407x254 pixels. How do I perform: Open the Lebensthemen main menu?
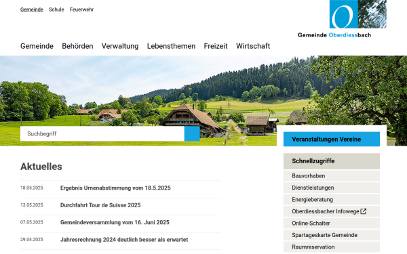tap(171, 46)
